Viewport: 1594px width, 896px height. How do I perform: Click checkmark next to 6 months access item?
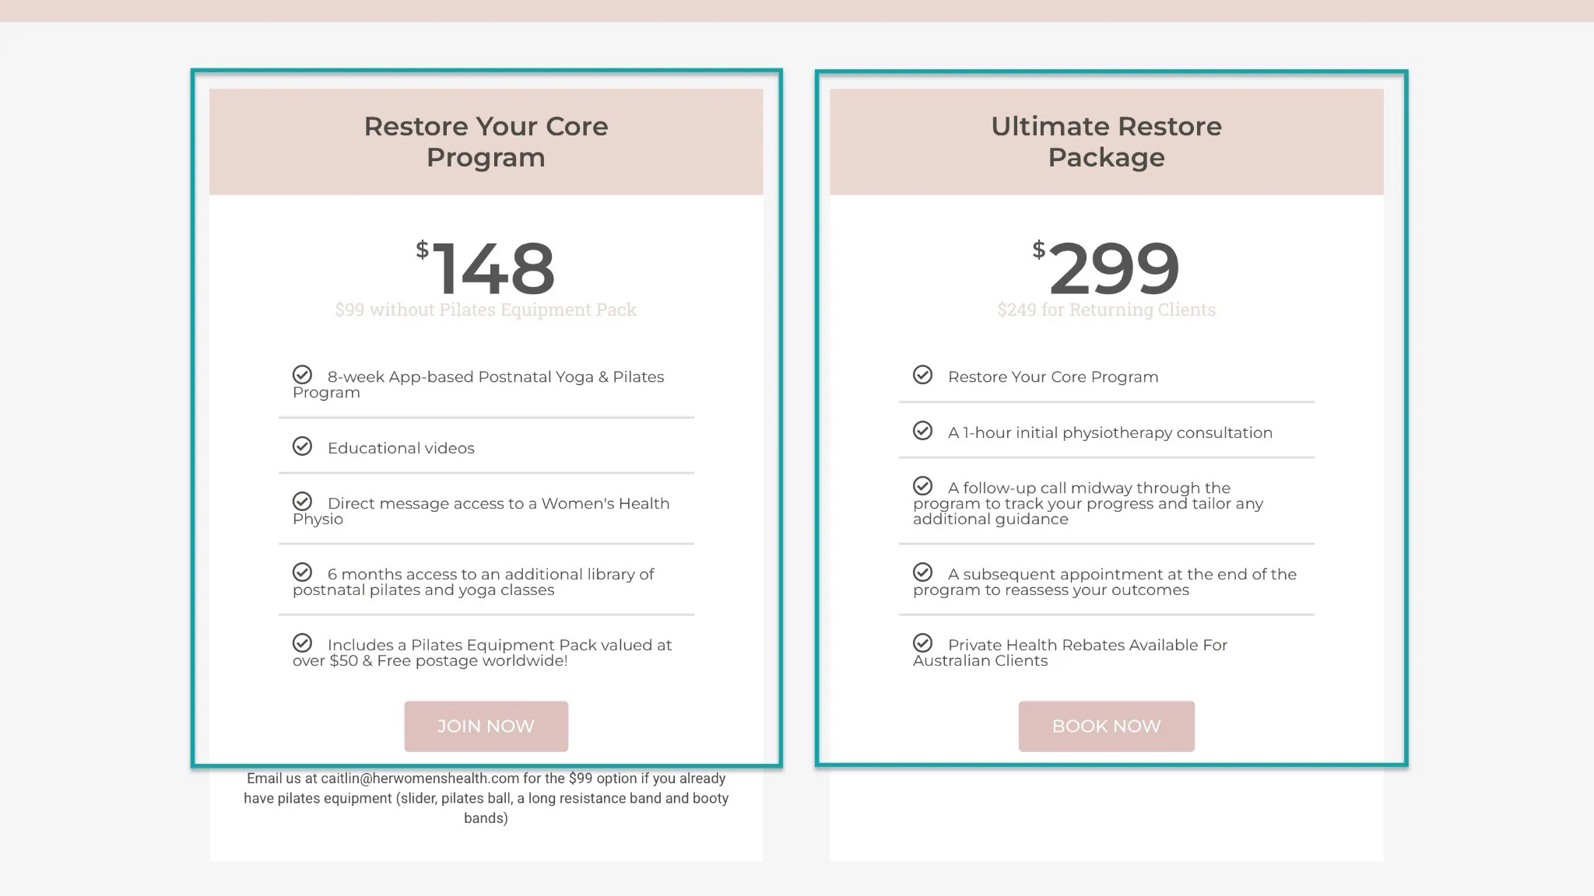pos(302,572)
